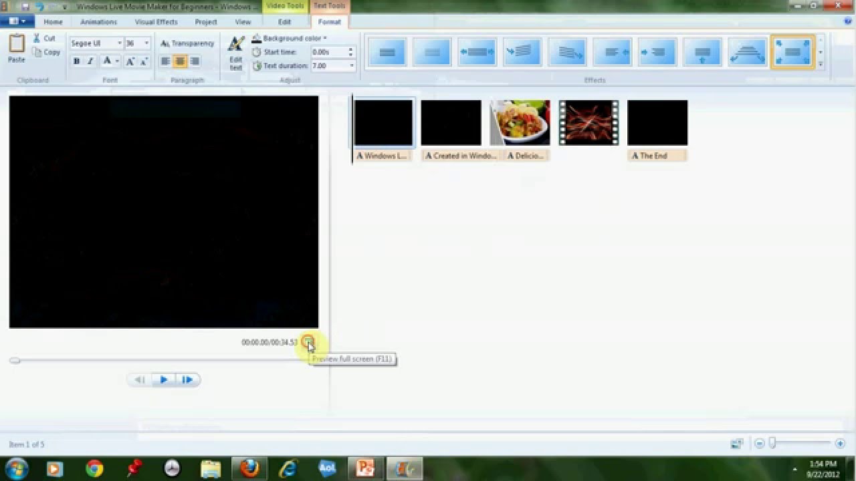Switch to the Visual Effects tab
Screen dimensions: 856x481
click(x=156, y=22)
